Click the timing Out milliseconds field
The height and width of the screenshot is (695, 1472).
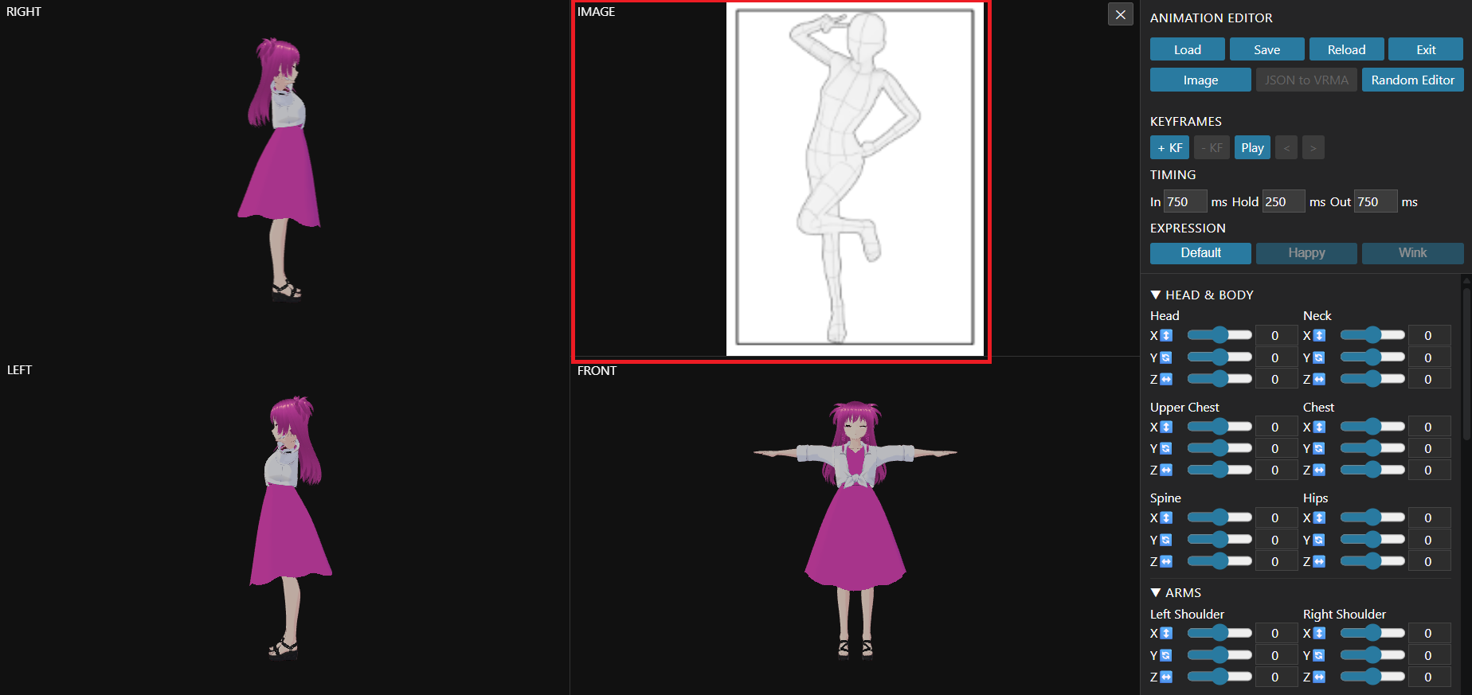[1376, 201]
